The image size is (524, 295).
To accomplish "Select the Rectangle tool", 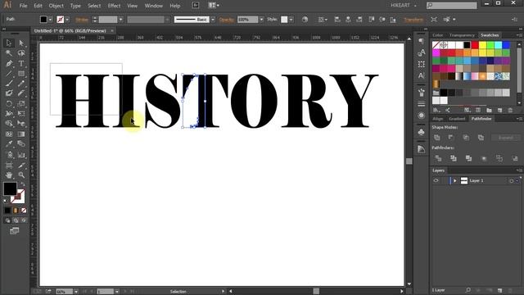I will [21, 74].
